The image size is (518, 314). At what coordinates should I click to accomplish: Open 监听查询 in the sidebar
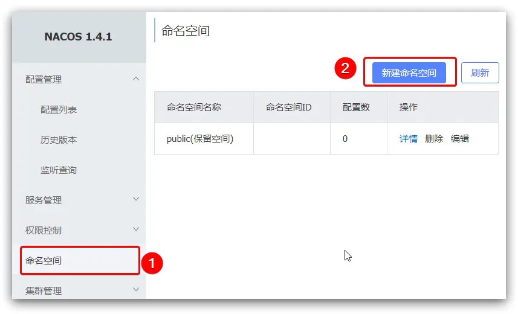click(59, 170)
